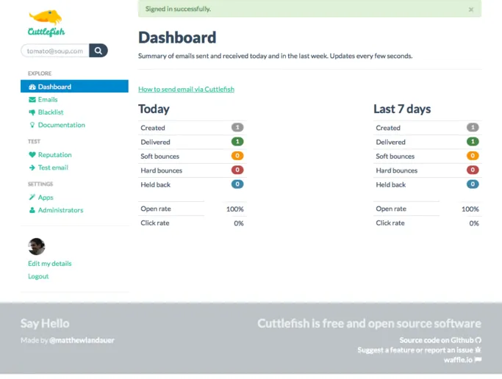Click the Cuttlefish logo image
The width and height of the screenshot is (502, 379).
pyautogui.click(x=46, y=23)
